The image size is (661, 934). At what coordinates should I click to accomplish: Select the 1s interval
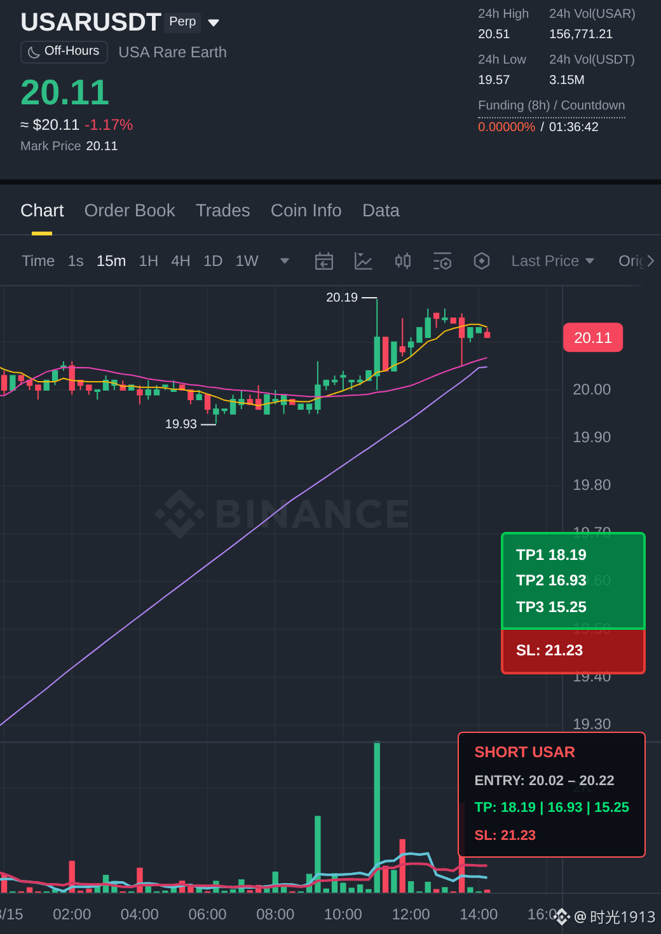tap(76, 261)
